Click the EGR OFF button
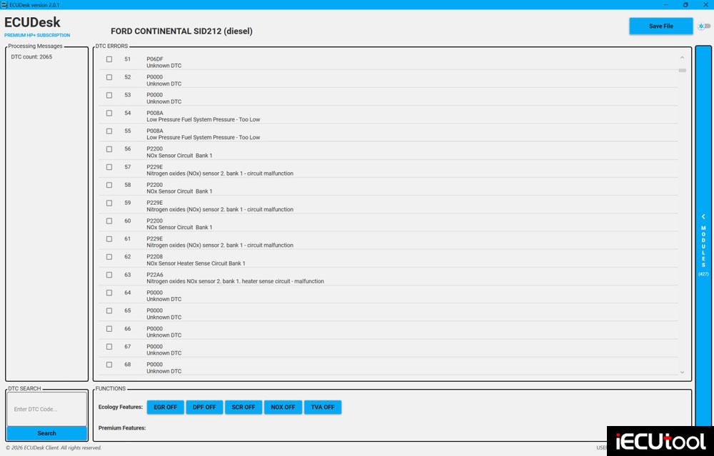 point(166,407)
